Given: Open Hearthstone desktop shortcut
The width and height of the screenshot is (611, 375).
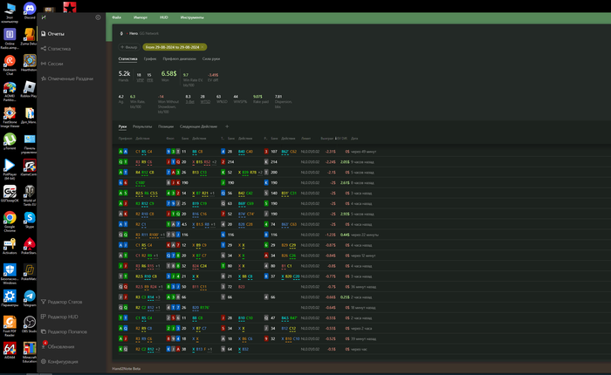Looking at the screenshot, I should coord(30,63).
